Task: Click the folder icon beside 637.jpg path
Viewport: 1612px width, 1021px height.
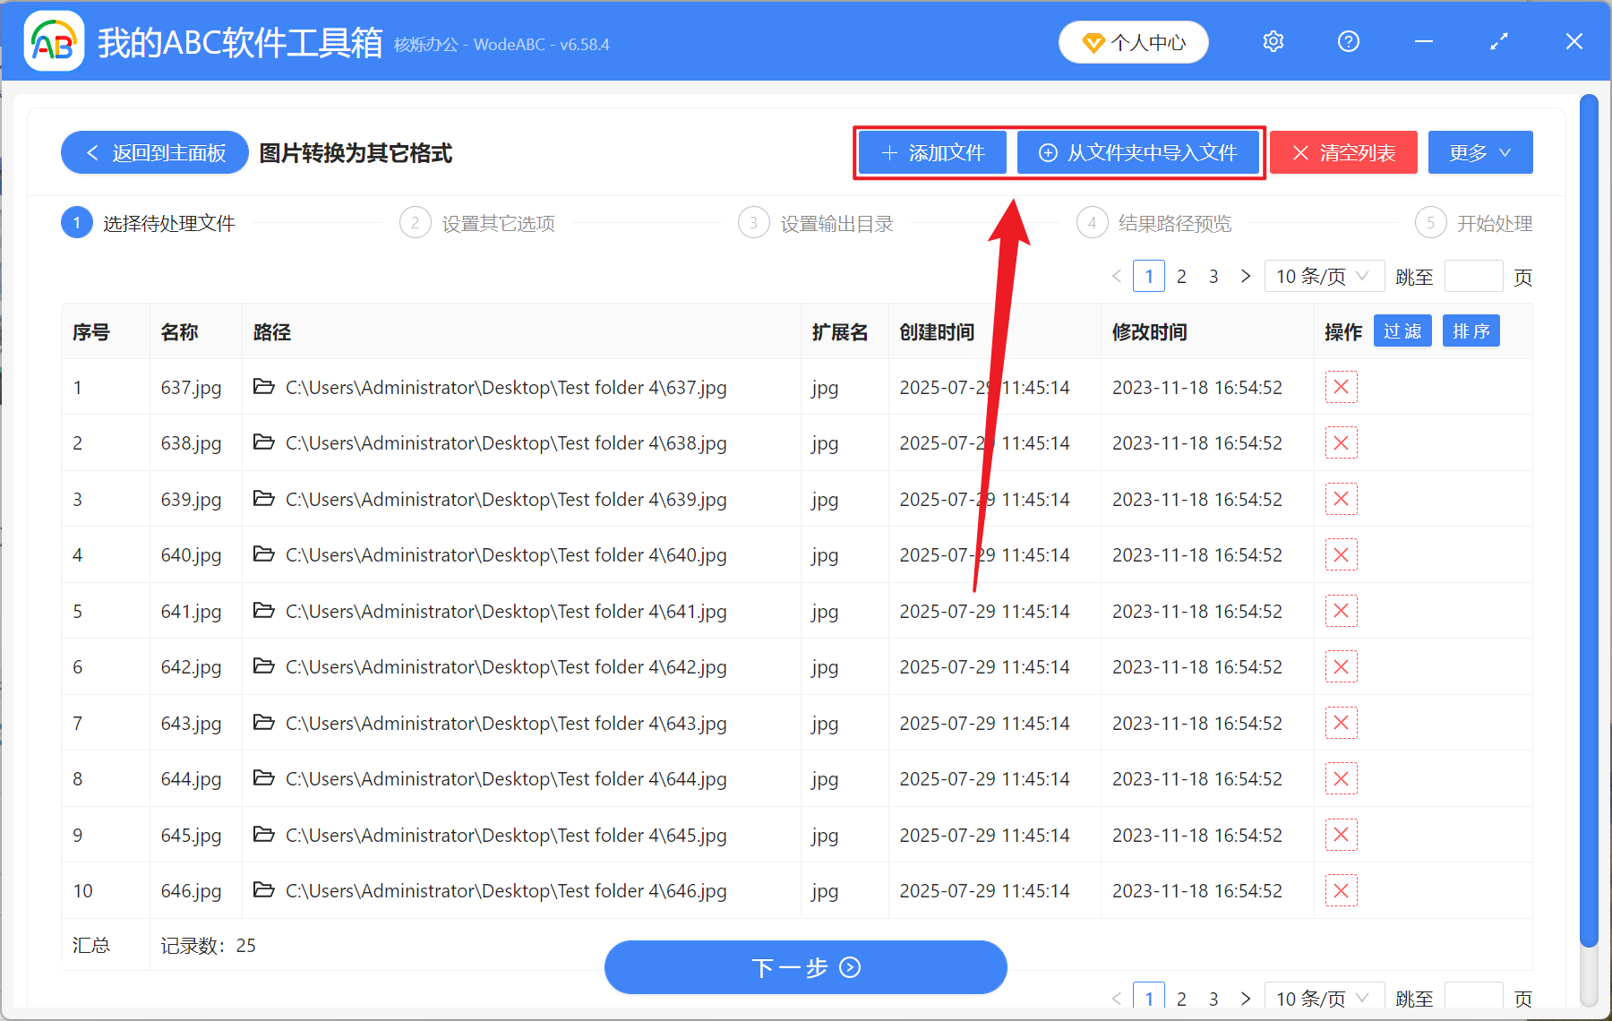Action: 262,387
